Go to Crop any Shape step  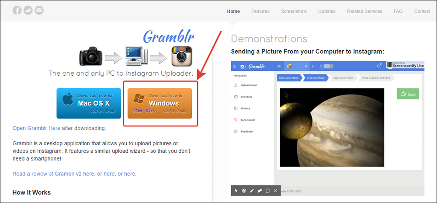[316, 78]
